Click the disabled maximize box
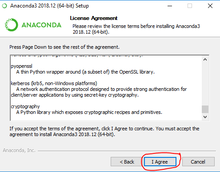Image resolution: width=220 pixels, height=172 pixels. (x=190, y=6)
